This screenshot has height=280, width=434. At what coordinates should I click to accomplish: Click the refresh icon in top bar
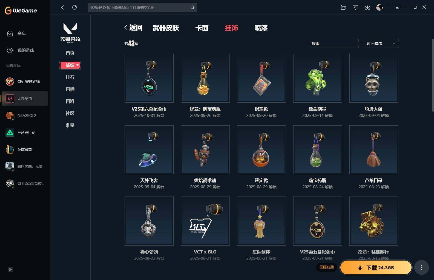[x=74, y=7]
